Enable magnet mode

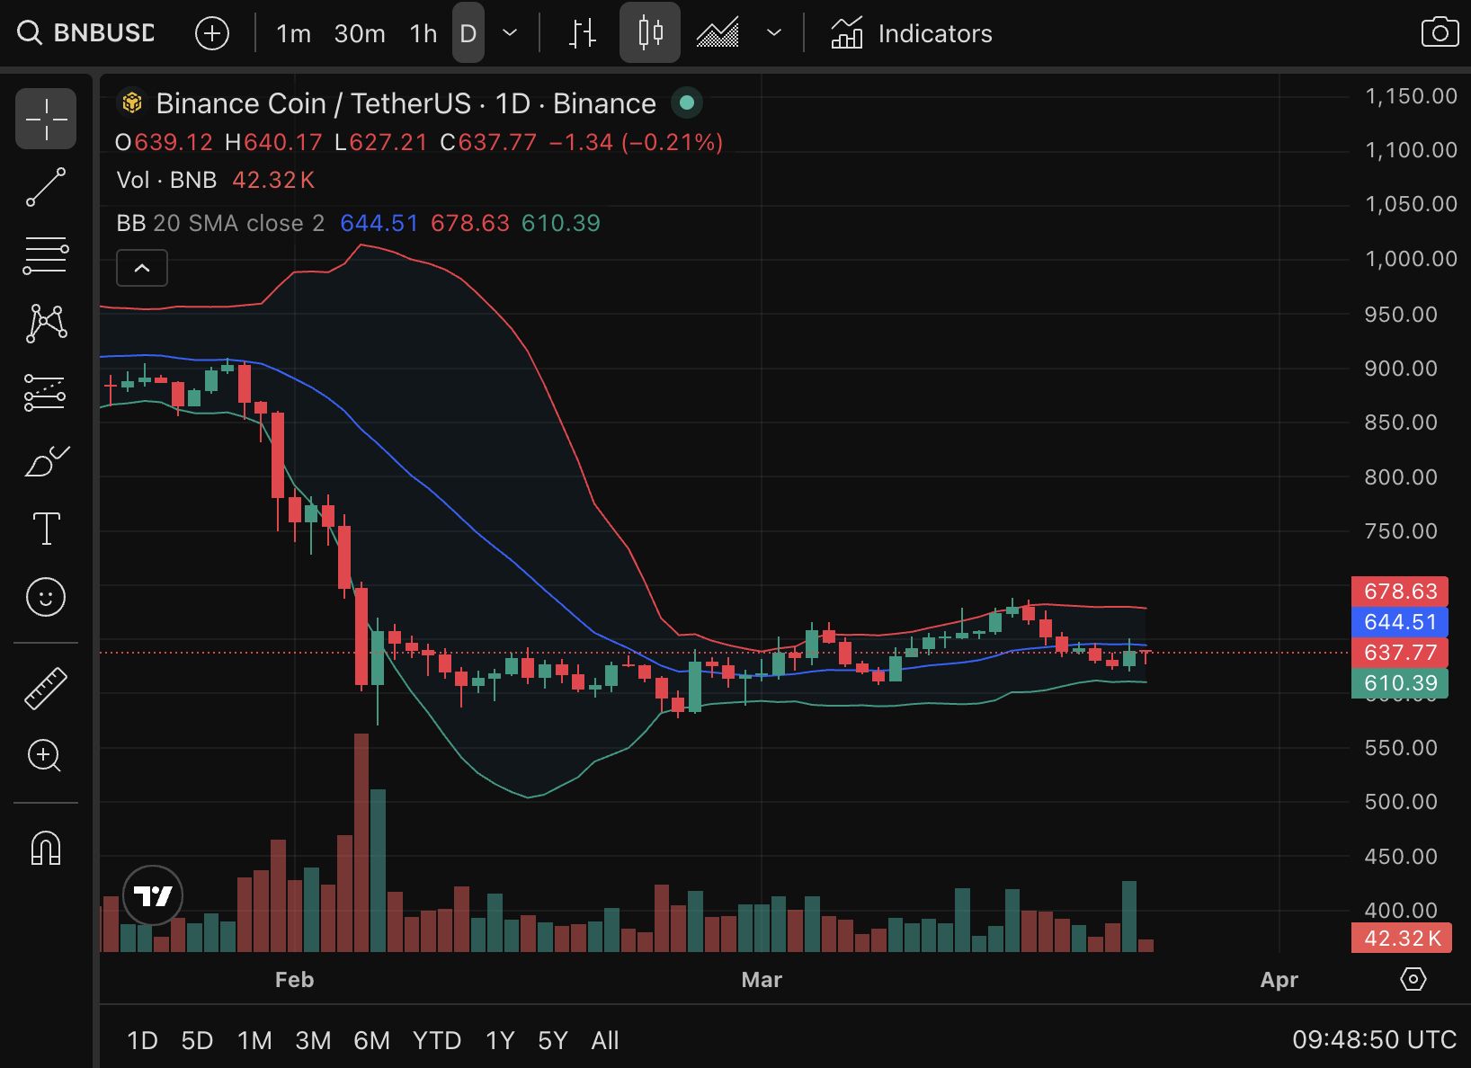(45, 846)
